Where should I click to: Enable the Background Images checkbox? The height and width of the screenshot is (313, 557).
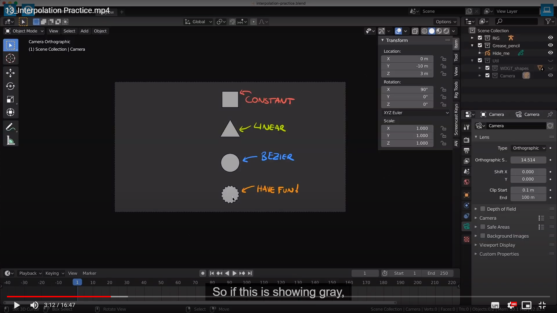point(483,236)
